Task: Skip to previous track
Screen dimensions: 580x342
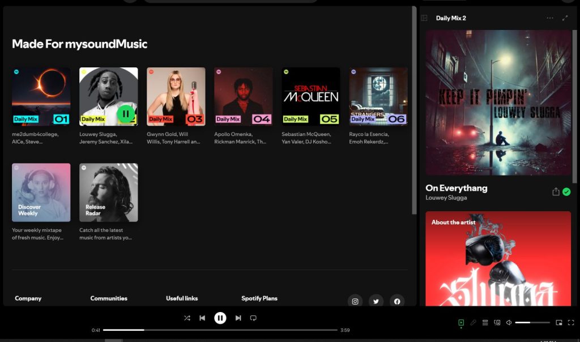Action: point(202,318)
